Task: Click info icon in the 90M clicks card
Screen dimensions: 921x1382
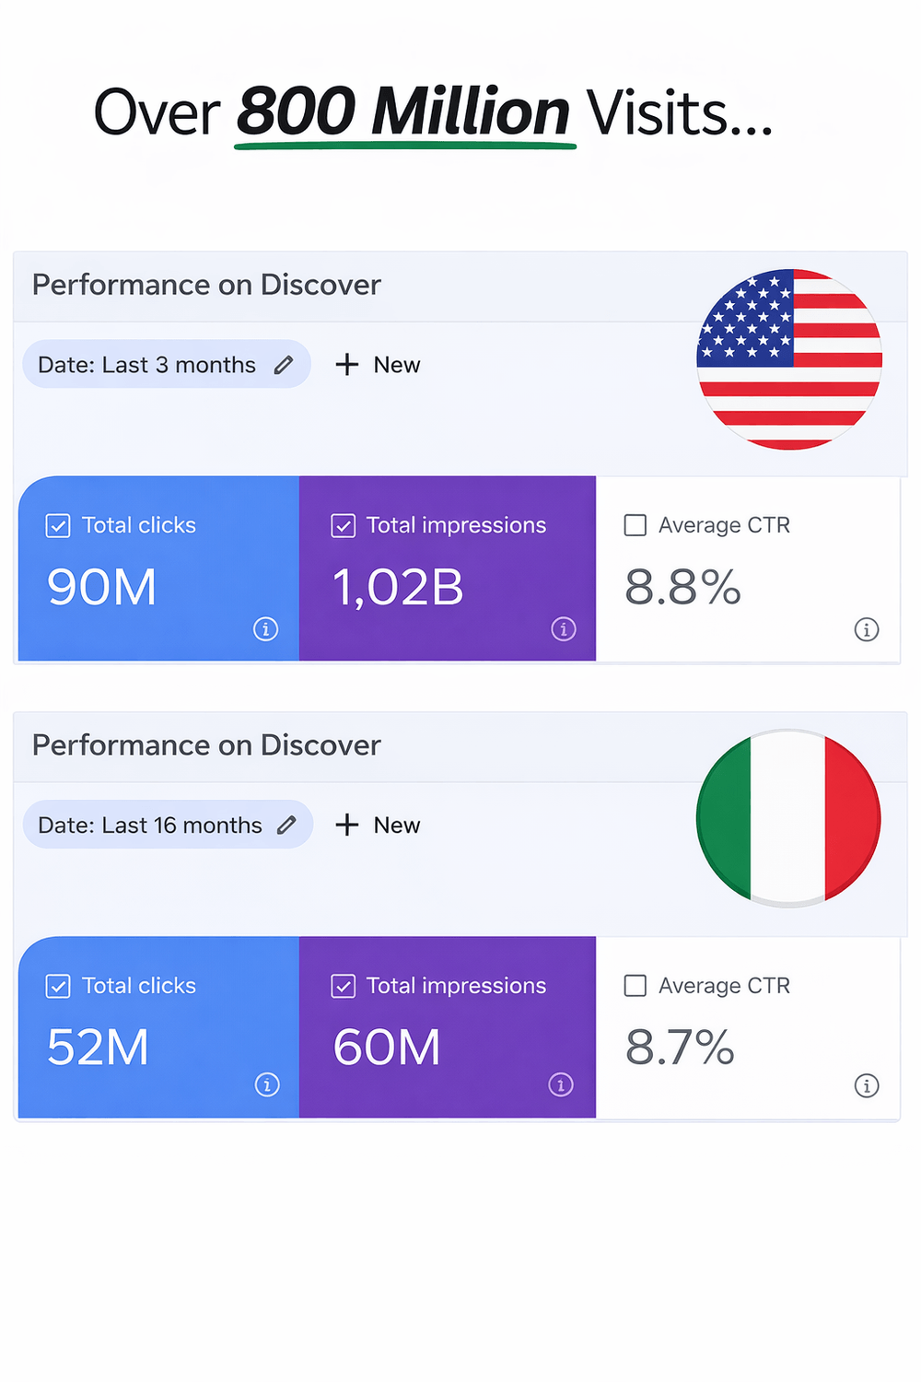Action: click(266, 629)
